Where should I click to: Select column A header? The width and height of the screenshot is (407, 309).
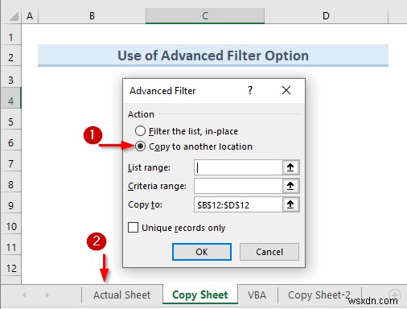(30, 16)
